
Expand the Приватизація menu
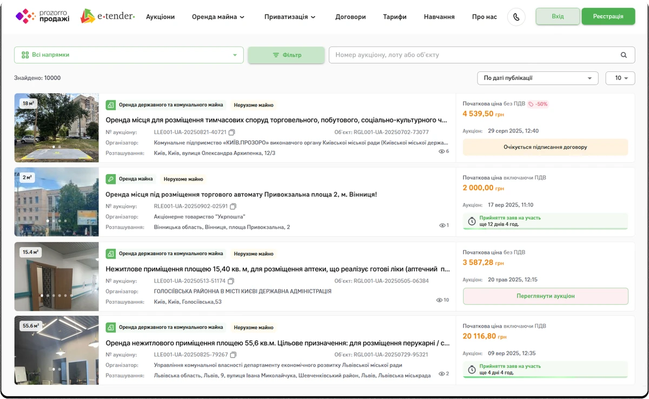(x=290, y=17)
